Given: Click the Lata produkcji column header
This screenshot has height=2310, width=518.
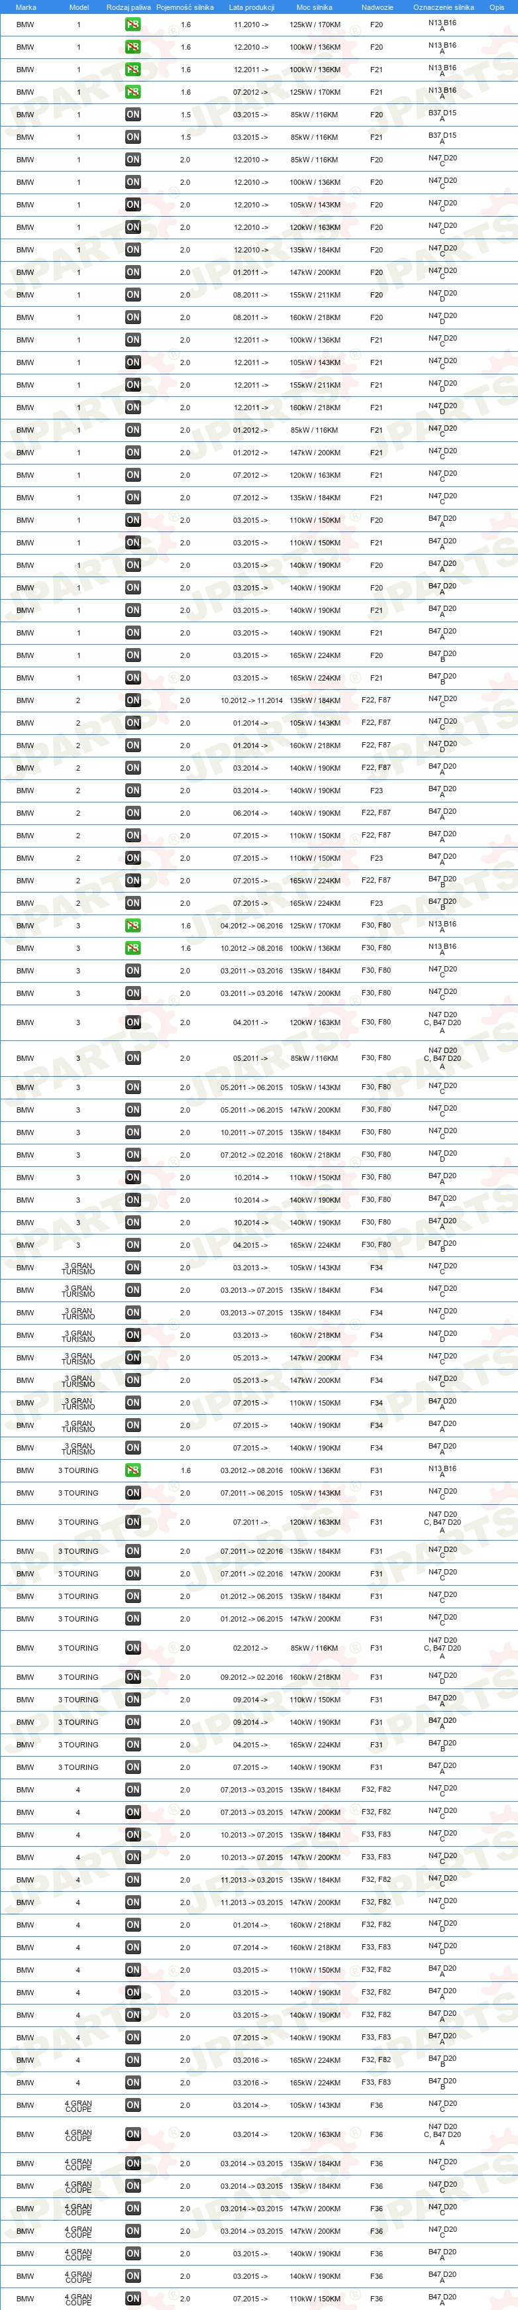Looking at the screenshot, I should [x=252, y=7].
